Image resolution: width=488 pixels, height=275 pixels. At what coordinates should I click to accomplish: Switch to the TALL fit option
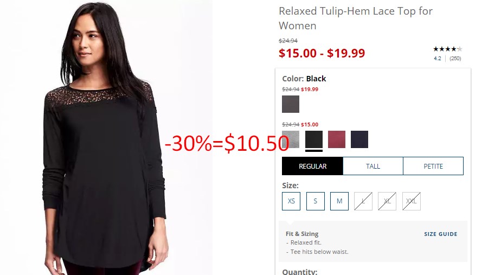[x=373, y=166]
